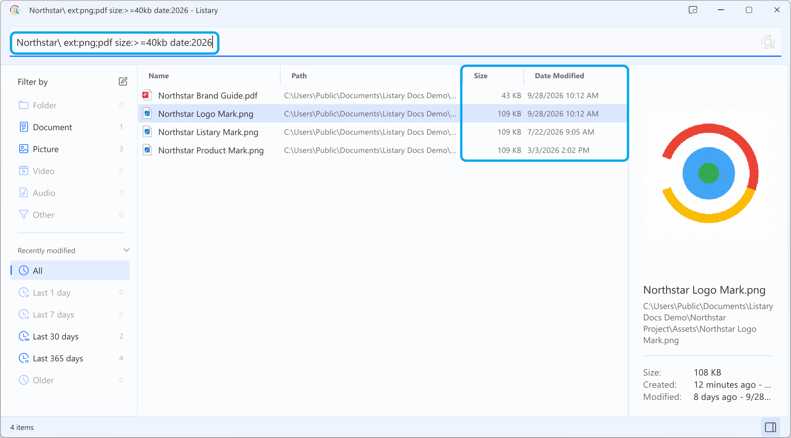Screen dimensions: 791x438
Task: Select the Northstar Product Mark.png file name
Action: 211,150
